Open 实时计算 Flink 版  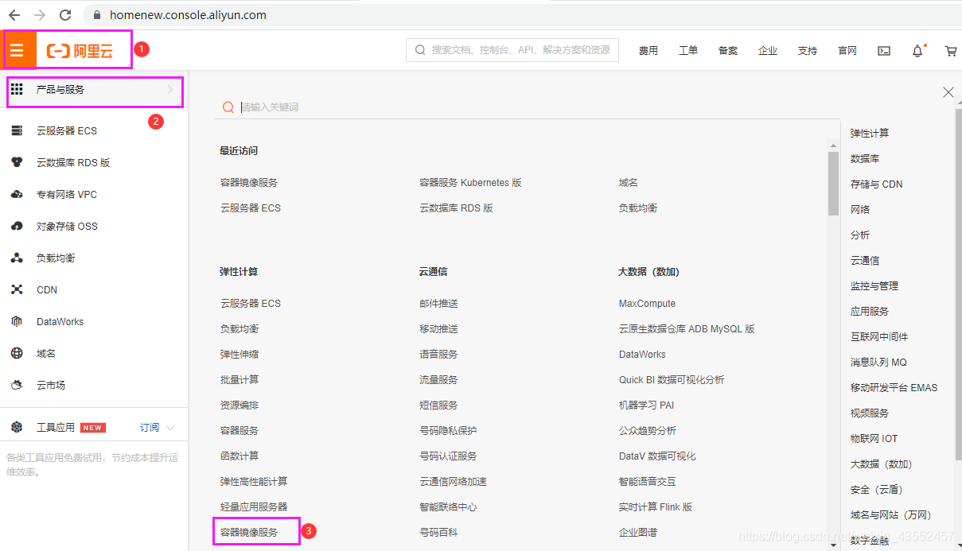tap(656, 507)
